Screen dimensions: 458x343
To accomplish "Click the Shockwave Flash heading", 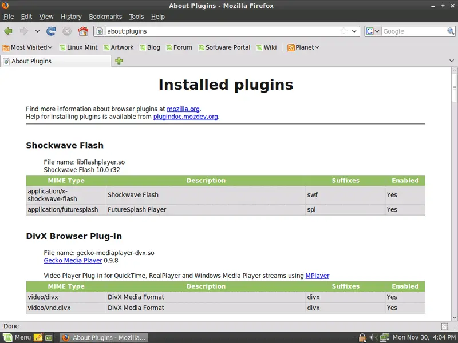I will (x=65, y=145).
